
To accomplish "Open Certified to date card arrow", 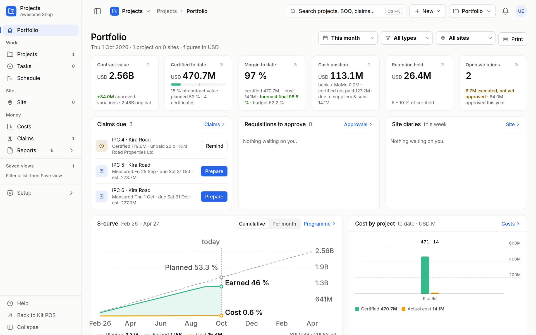I will pos(221,65).
